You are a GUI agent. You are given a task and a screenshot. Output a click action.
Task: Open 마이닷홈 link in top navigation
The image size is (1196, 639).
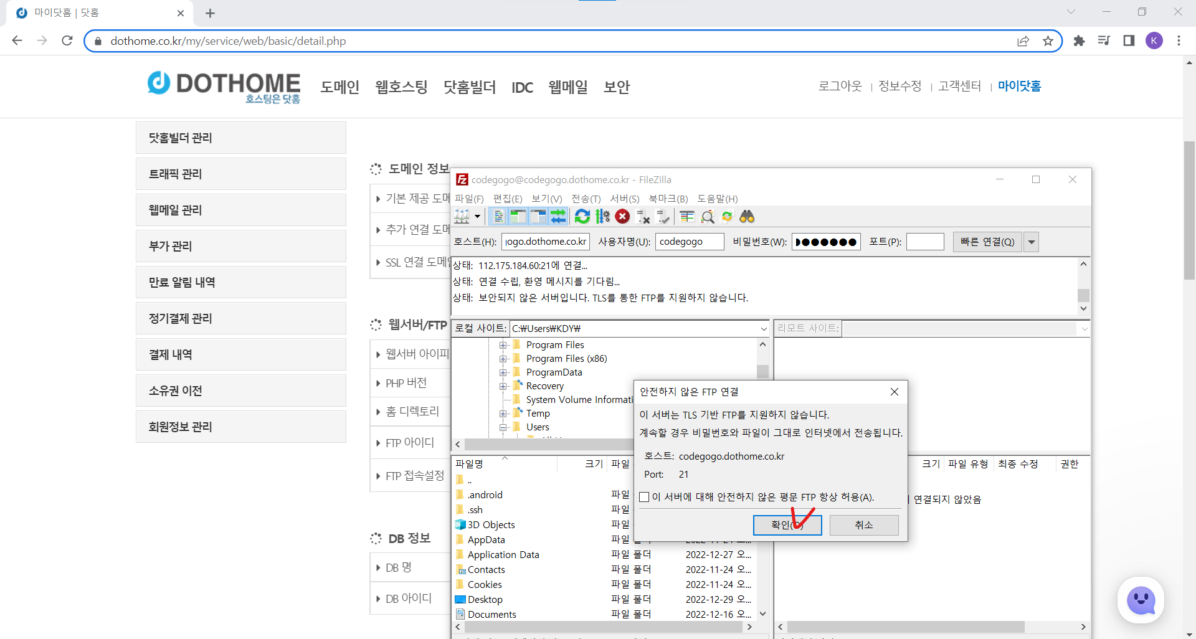click(1020, 86)
